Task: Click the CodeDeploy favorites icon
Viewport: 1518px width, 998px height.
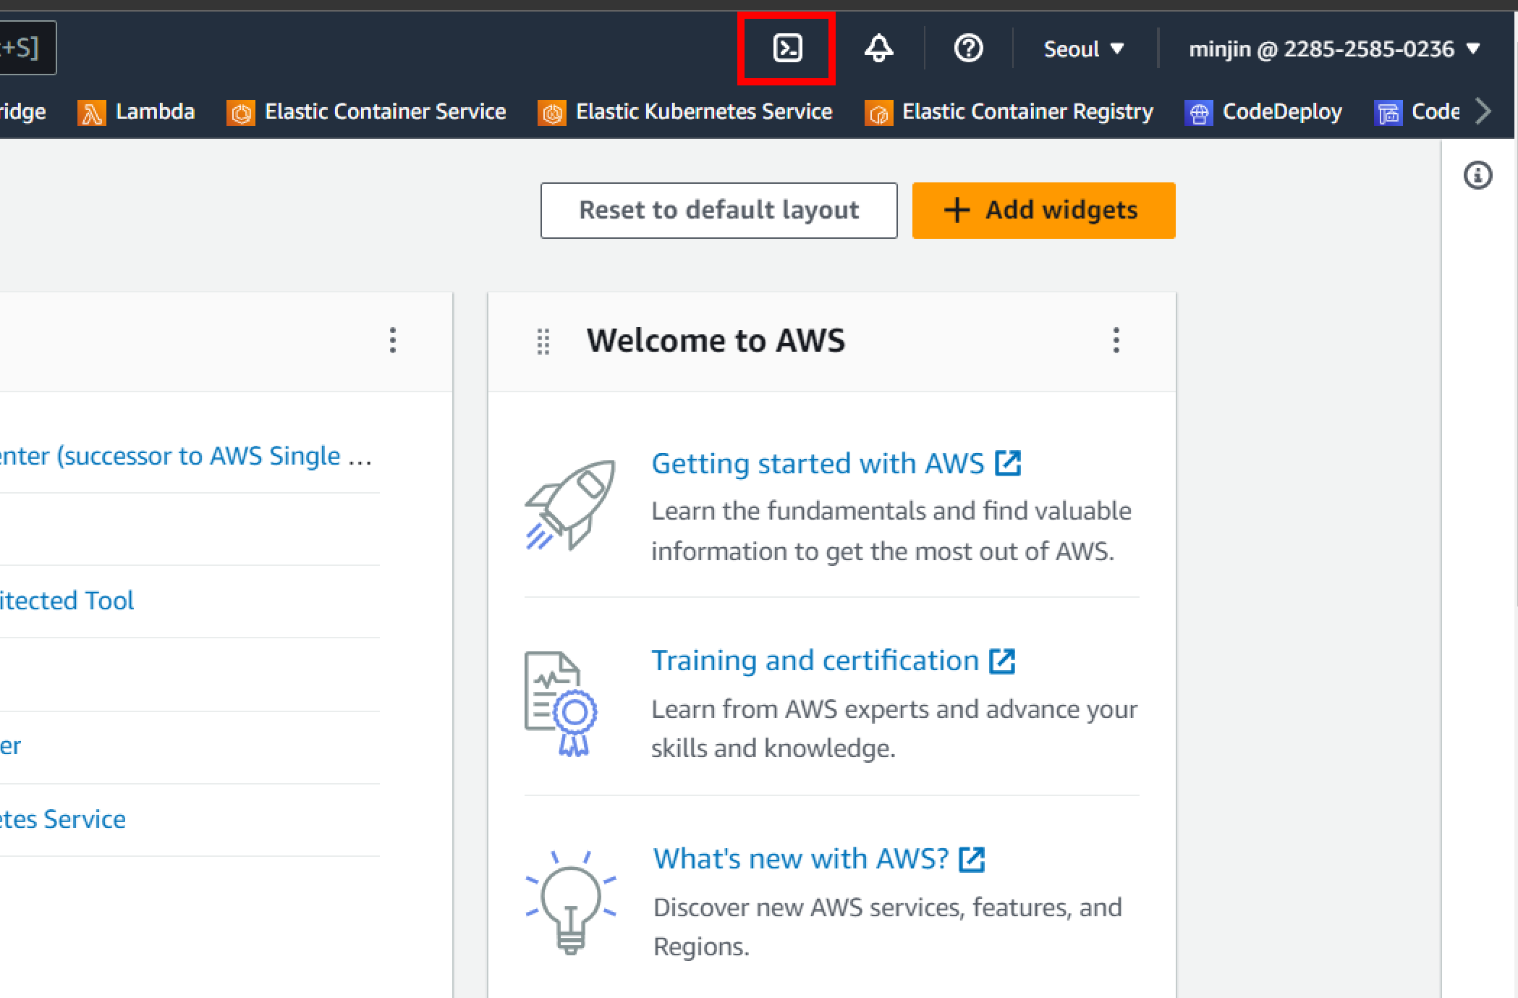Action: [1199, 113]
